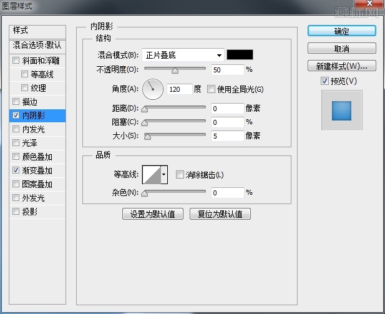Select the 投影 list entry
385x314 pixels.
[x=37, y=212]
